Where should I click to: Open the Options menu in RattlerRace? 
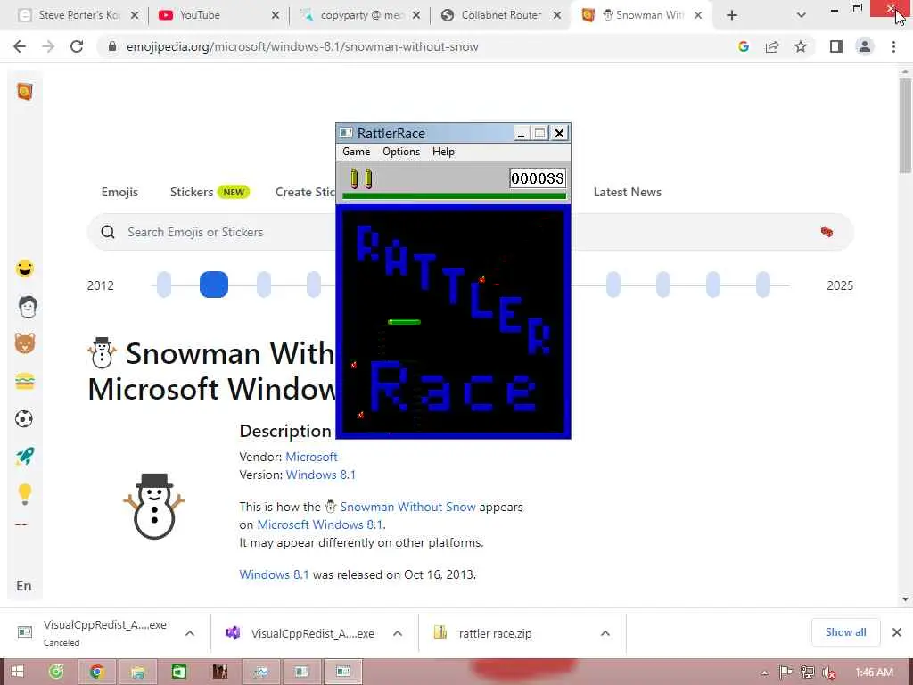coord(400,152)
